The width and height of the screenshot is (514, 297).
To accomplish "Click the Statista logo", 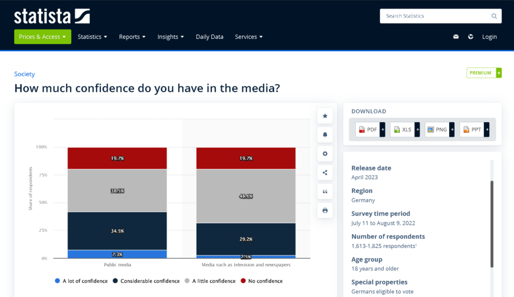I will click(52, 16).
